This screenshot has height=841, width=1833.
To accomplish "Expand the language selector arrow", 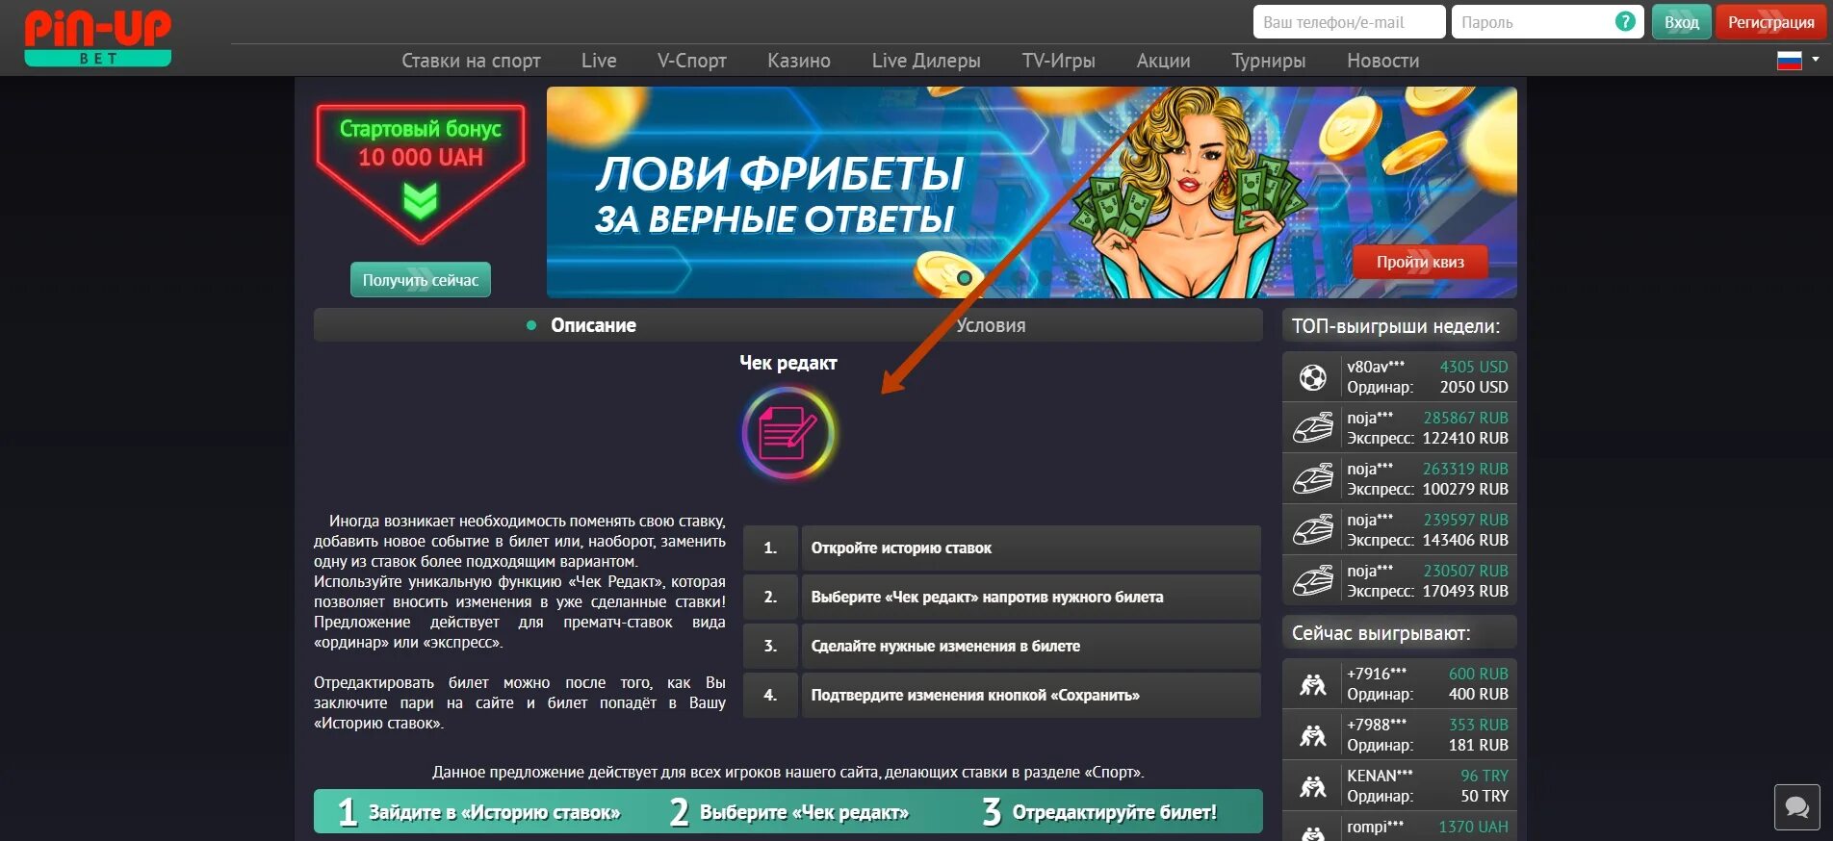I will tap(1816, 60).
